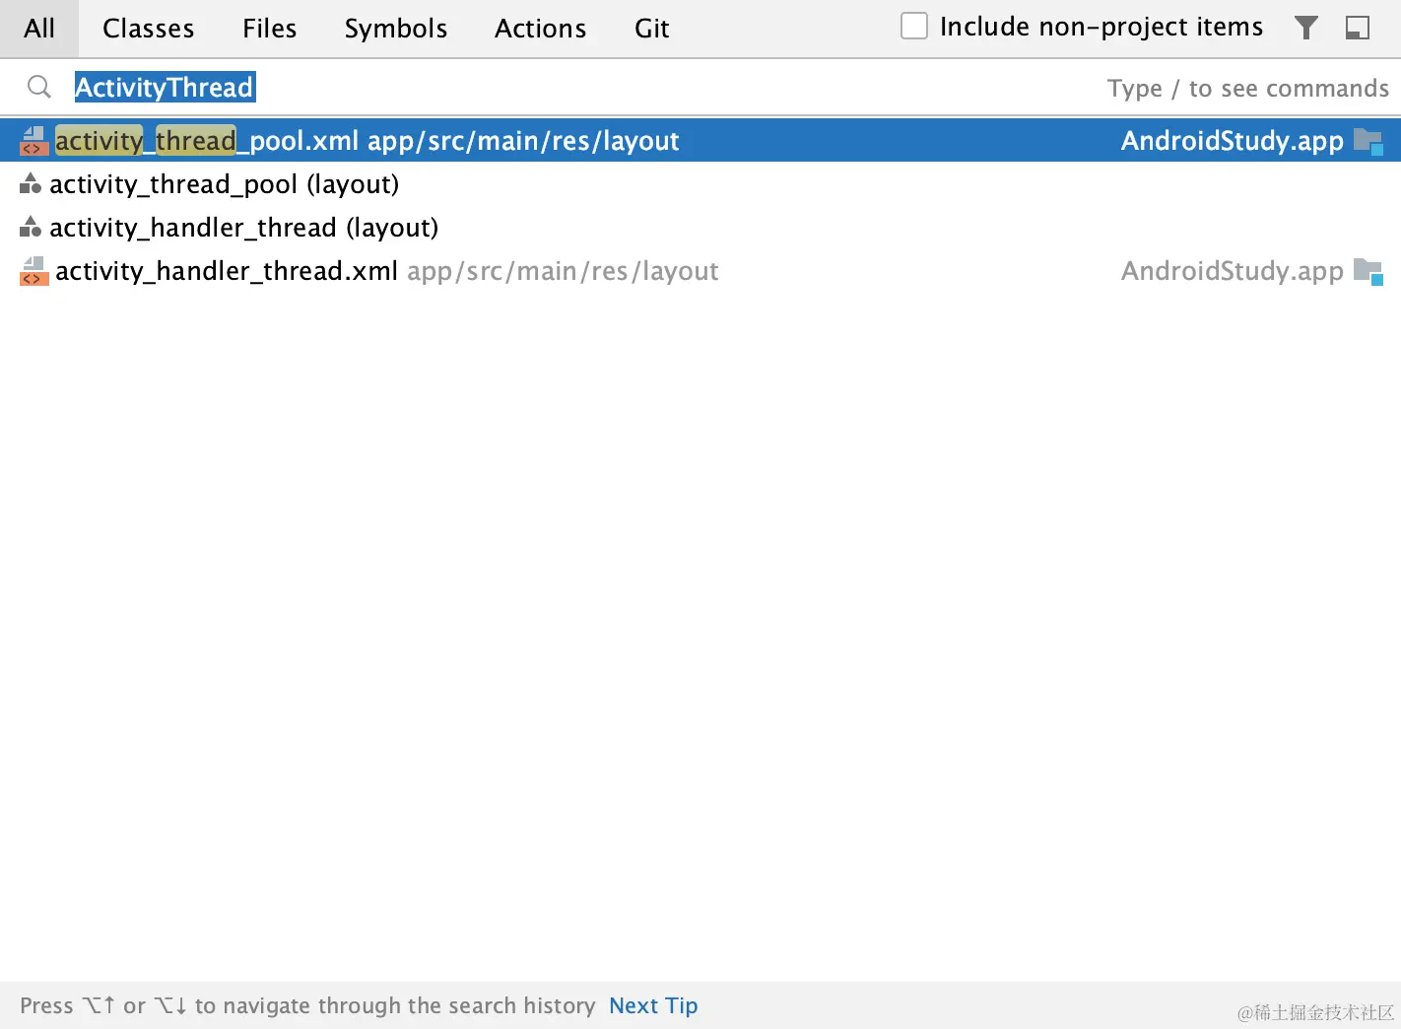
Task: Click layout symbol icon for activity_thread_pool
Action: [x=31, y=184]
